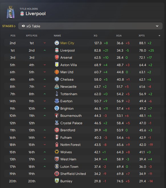Expand the dropdown chevron on view selector
The width and height of the screenshot is (166, 188).
157,26
